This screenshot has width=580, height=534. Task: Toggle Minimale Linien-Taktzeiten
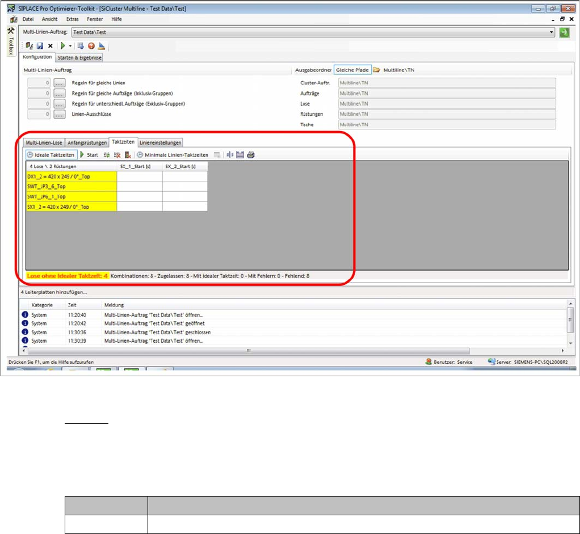coord(173,155)
